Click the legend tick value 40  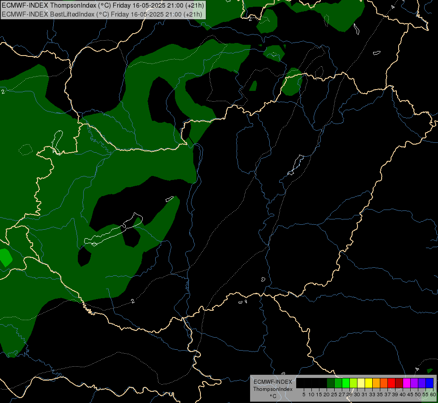(x=403, y=394)
